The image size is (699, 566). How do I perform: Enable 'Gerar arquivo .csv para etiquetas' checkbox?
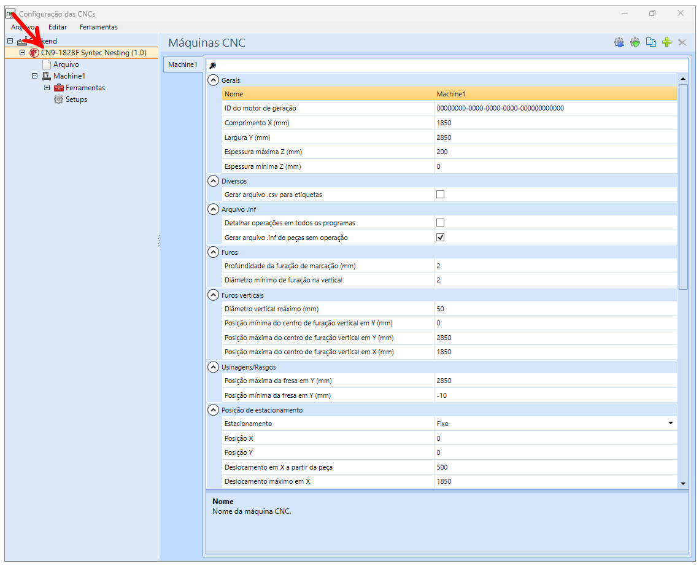440,195
